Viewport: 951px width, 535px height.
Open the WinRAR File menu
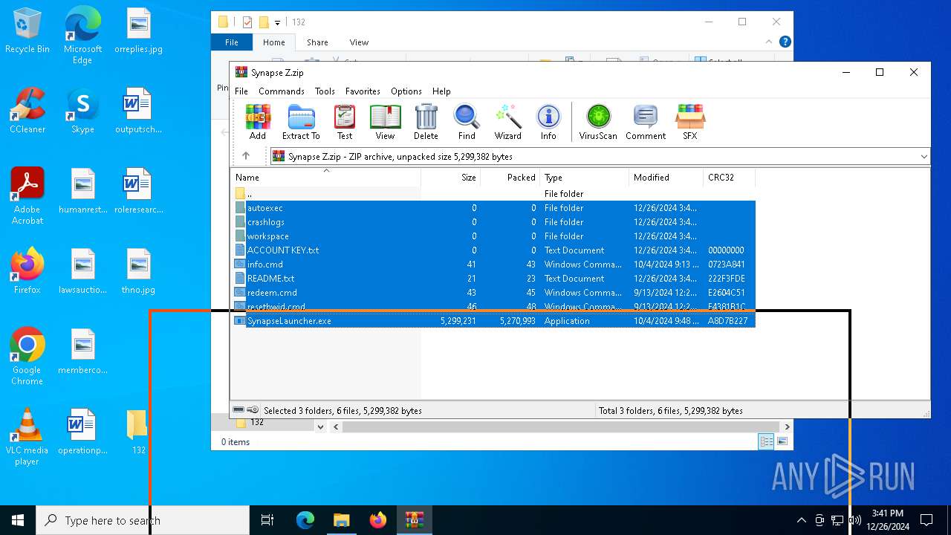[x=241, y=91]
